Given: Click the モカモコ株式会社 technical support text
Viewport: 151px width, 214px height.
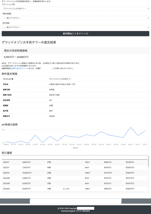Looking at the screenshot, I should pos(83,211).
